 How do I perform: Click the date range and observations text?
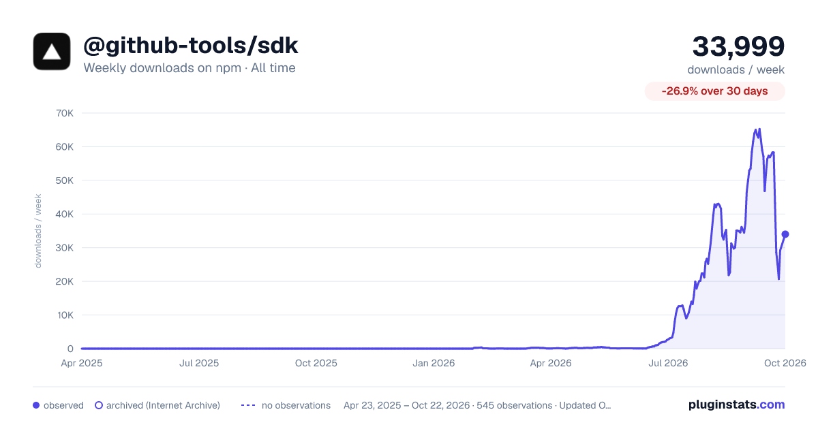(x=477, y=405)
